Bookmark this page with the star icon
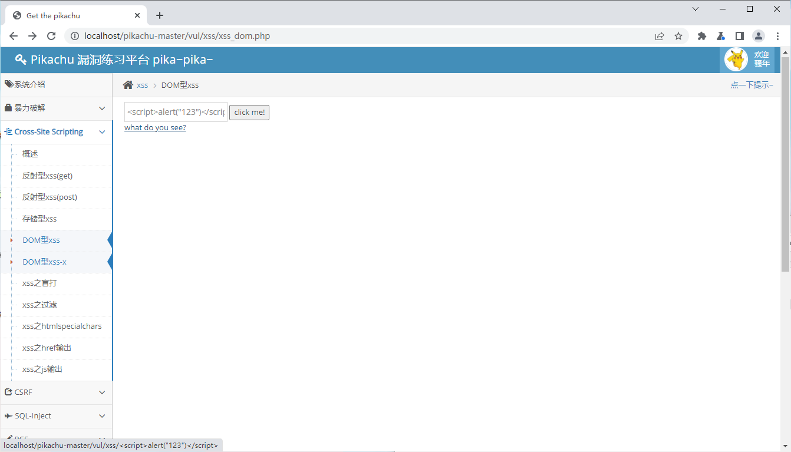 678,36
